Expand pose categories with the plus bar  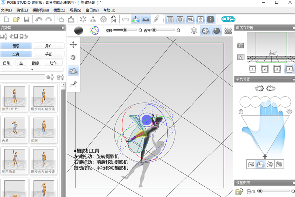click(x=32, y=69)
